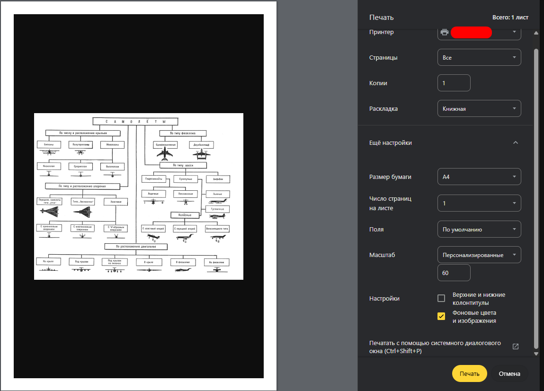The image size is (544, 391).
Task: Enable the Верхние и нижние колонтитулы checkbox
Action: 441,298
